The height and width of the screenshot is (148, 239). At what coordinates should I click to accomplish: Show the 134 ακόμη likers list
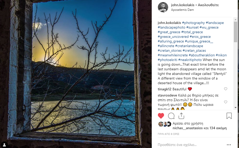pyautogui.click(x=218, y=128)
